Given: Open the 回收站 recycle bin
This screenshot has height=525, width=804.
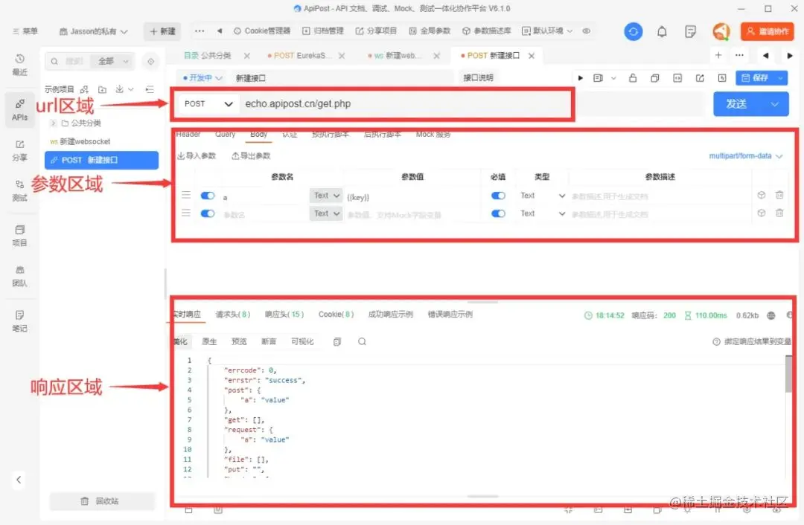Looking at the screenshot, I should 102,501.
